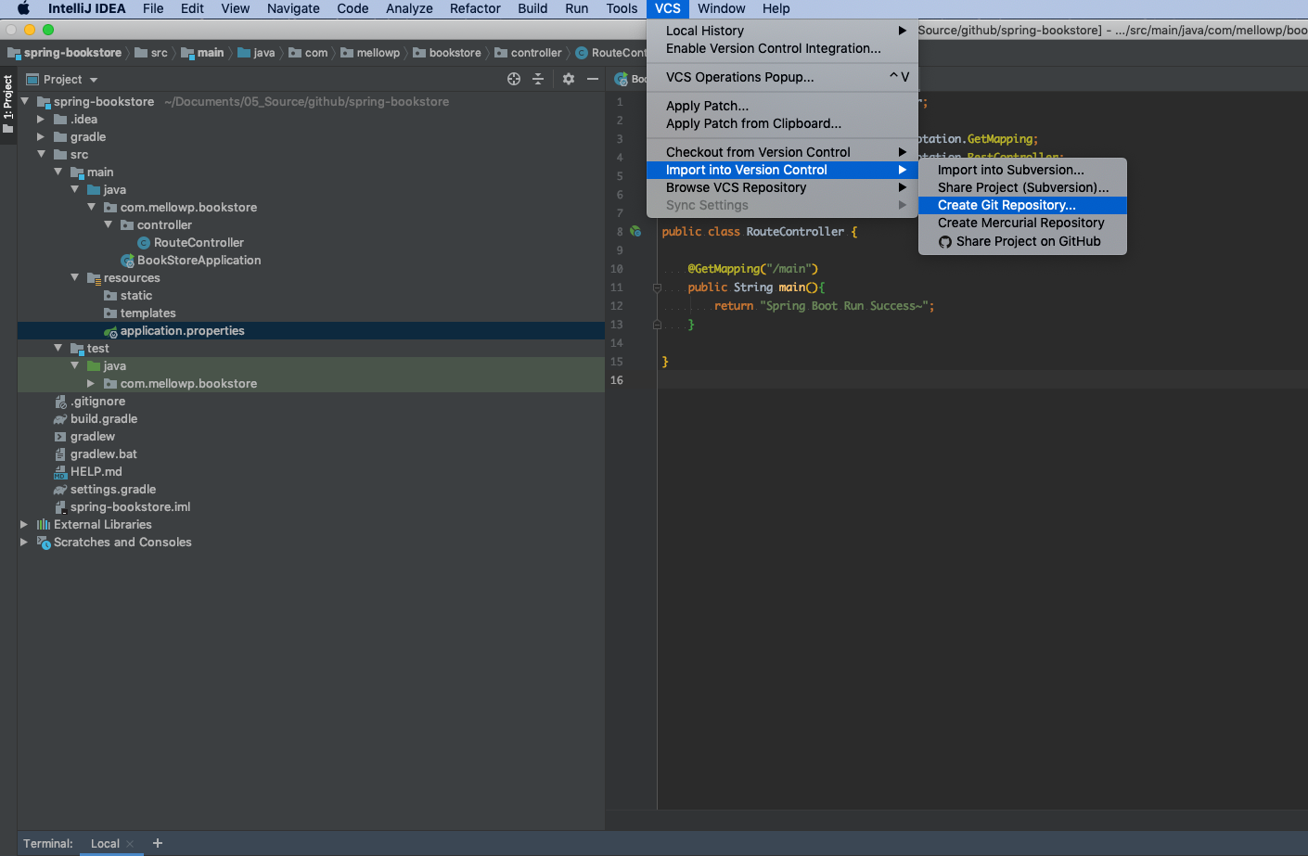The image size is (1308, 856).
Task: Click the Apple menu icon
Action: (x=23, y=8)
